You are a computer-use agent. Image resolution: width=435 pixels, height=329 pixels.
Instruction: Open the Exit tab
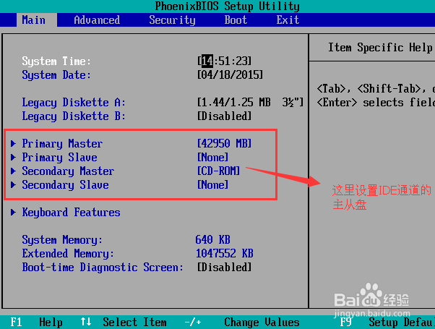tap(288, 20)
